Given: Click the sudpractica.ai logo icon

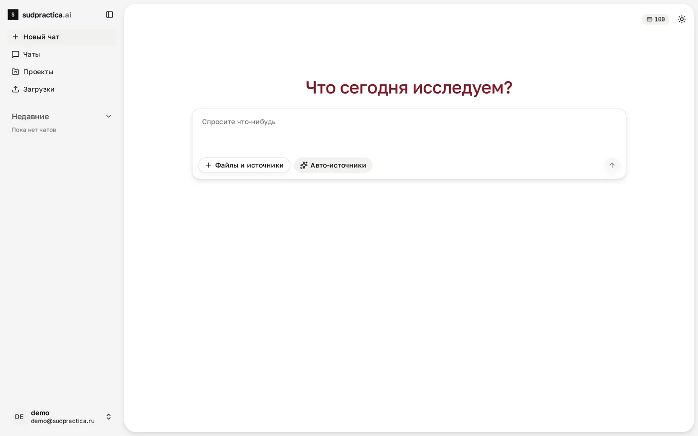Looking at the screenshot, I should pyautogui.click(x=13, y=14).
